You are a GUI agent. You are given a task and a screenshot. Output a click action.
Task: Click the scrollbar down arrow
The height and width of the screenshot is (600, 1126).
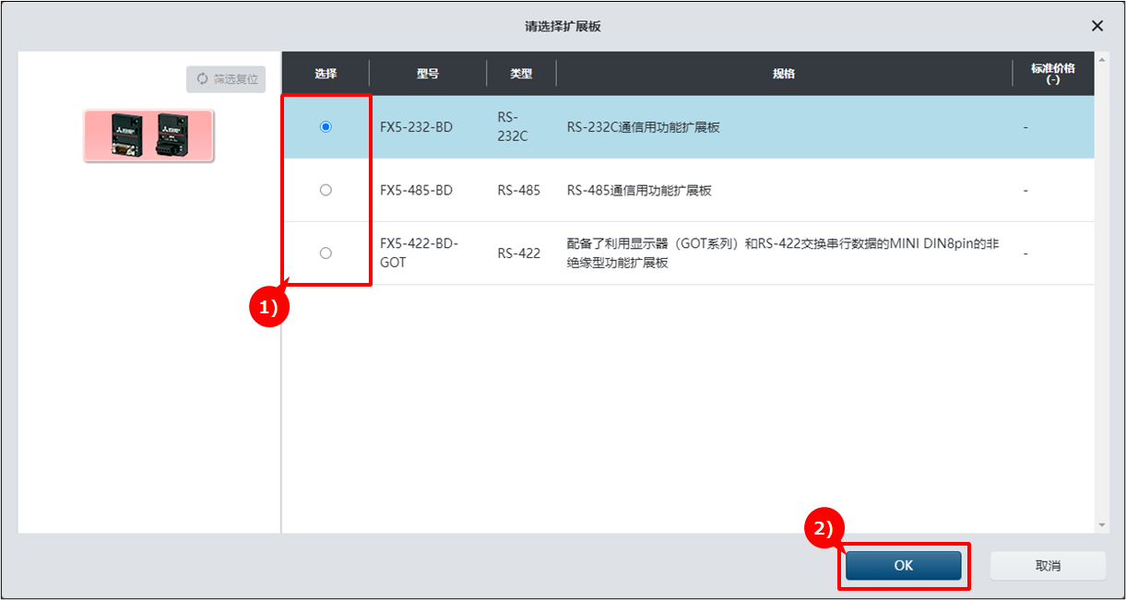1101,525
